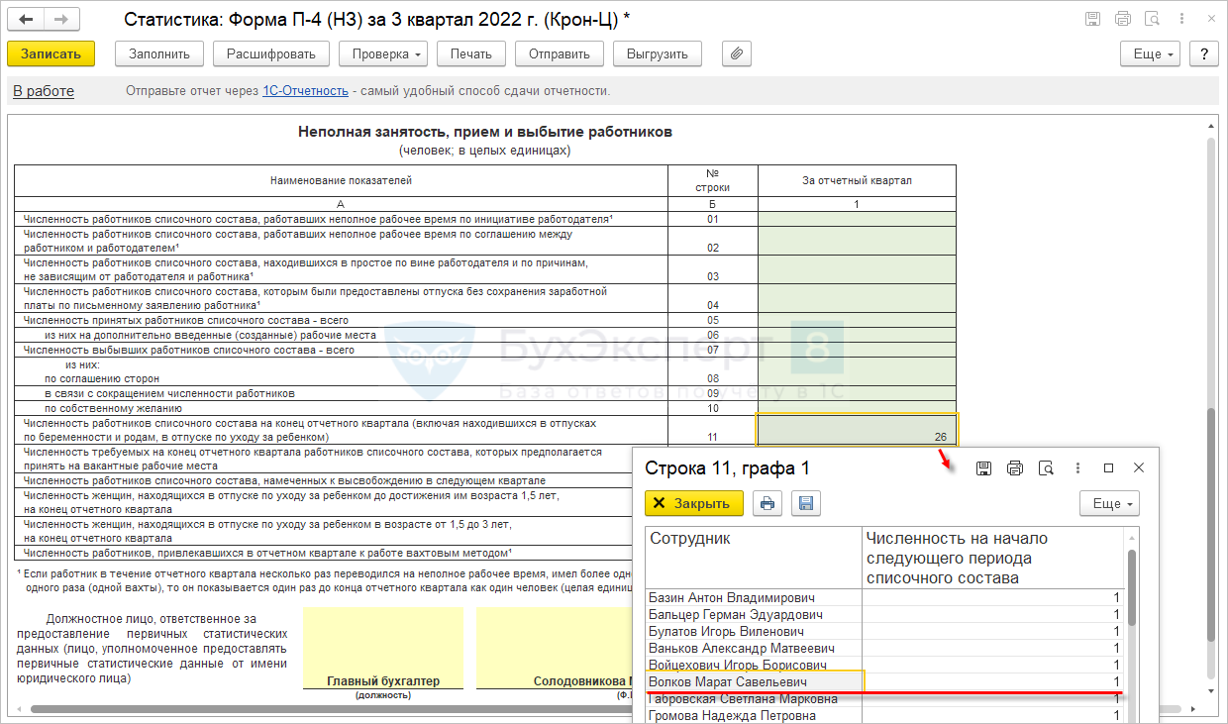Click the print icon beside Закрыть
This screenshot has width=1228, height=724.
(x=767, y=503)
